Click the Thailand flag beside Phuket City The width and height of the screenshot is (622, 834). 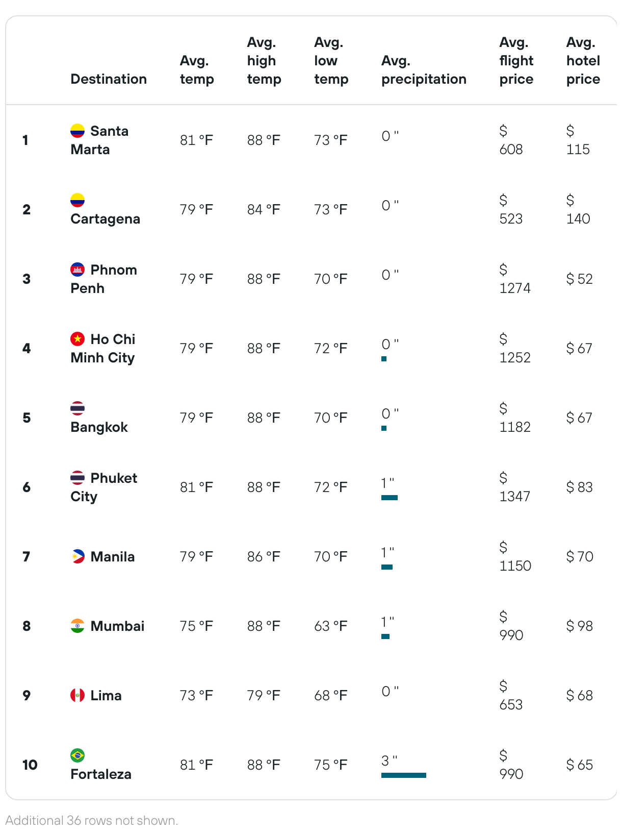tap(77, 478)
